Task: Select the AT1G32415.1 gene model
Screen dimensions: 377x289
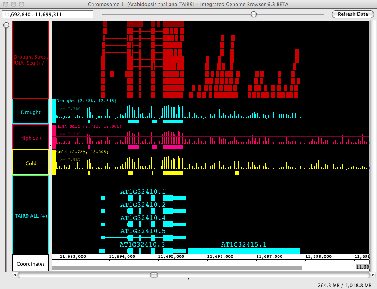Action: 244,251
